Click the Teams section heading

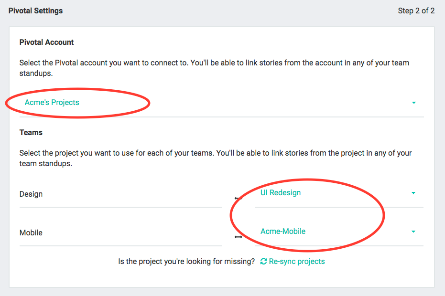point(31,132)
